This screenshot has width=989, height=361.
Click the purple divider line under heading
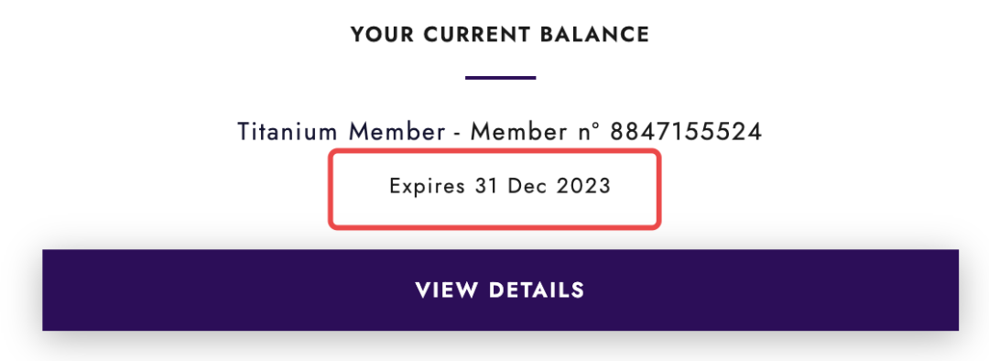point(500,78)
